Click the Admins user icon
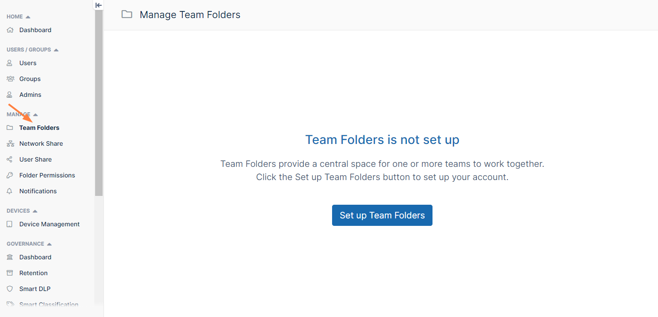This screenshot has width=658, height=317. point(9,94)
